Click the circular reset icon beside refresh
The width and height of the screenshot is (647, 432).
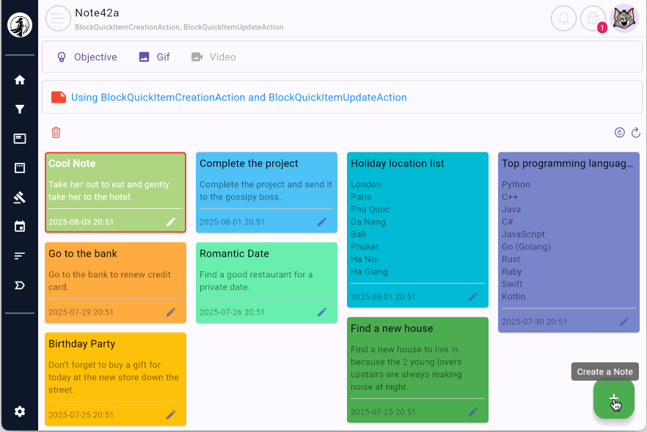tap(620, 133)
